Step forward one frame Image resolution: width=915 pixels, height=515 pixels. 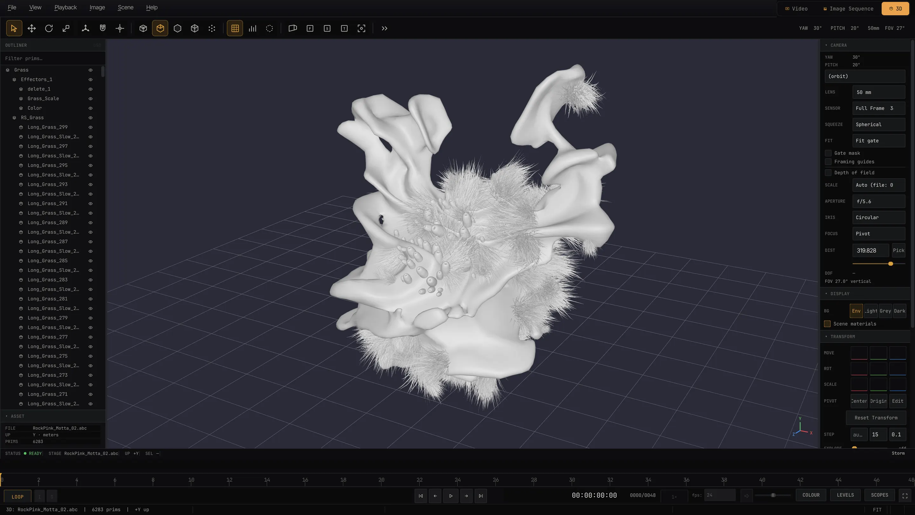point(466,496)
